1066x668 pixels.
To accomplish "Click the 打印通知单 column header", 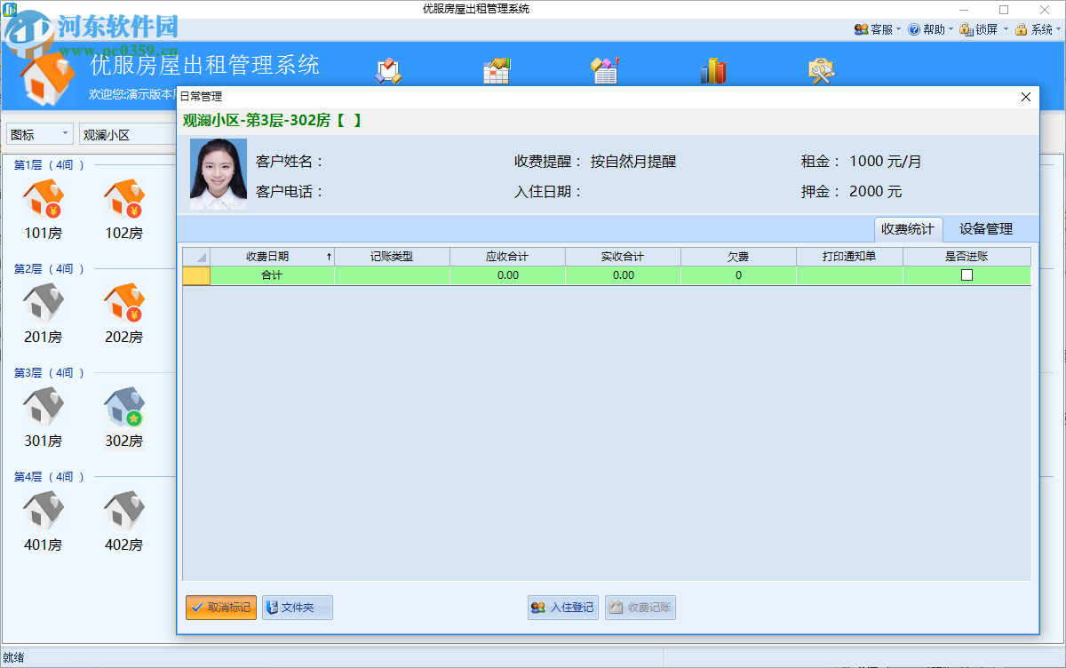I will (x=850, y=257).
